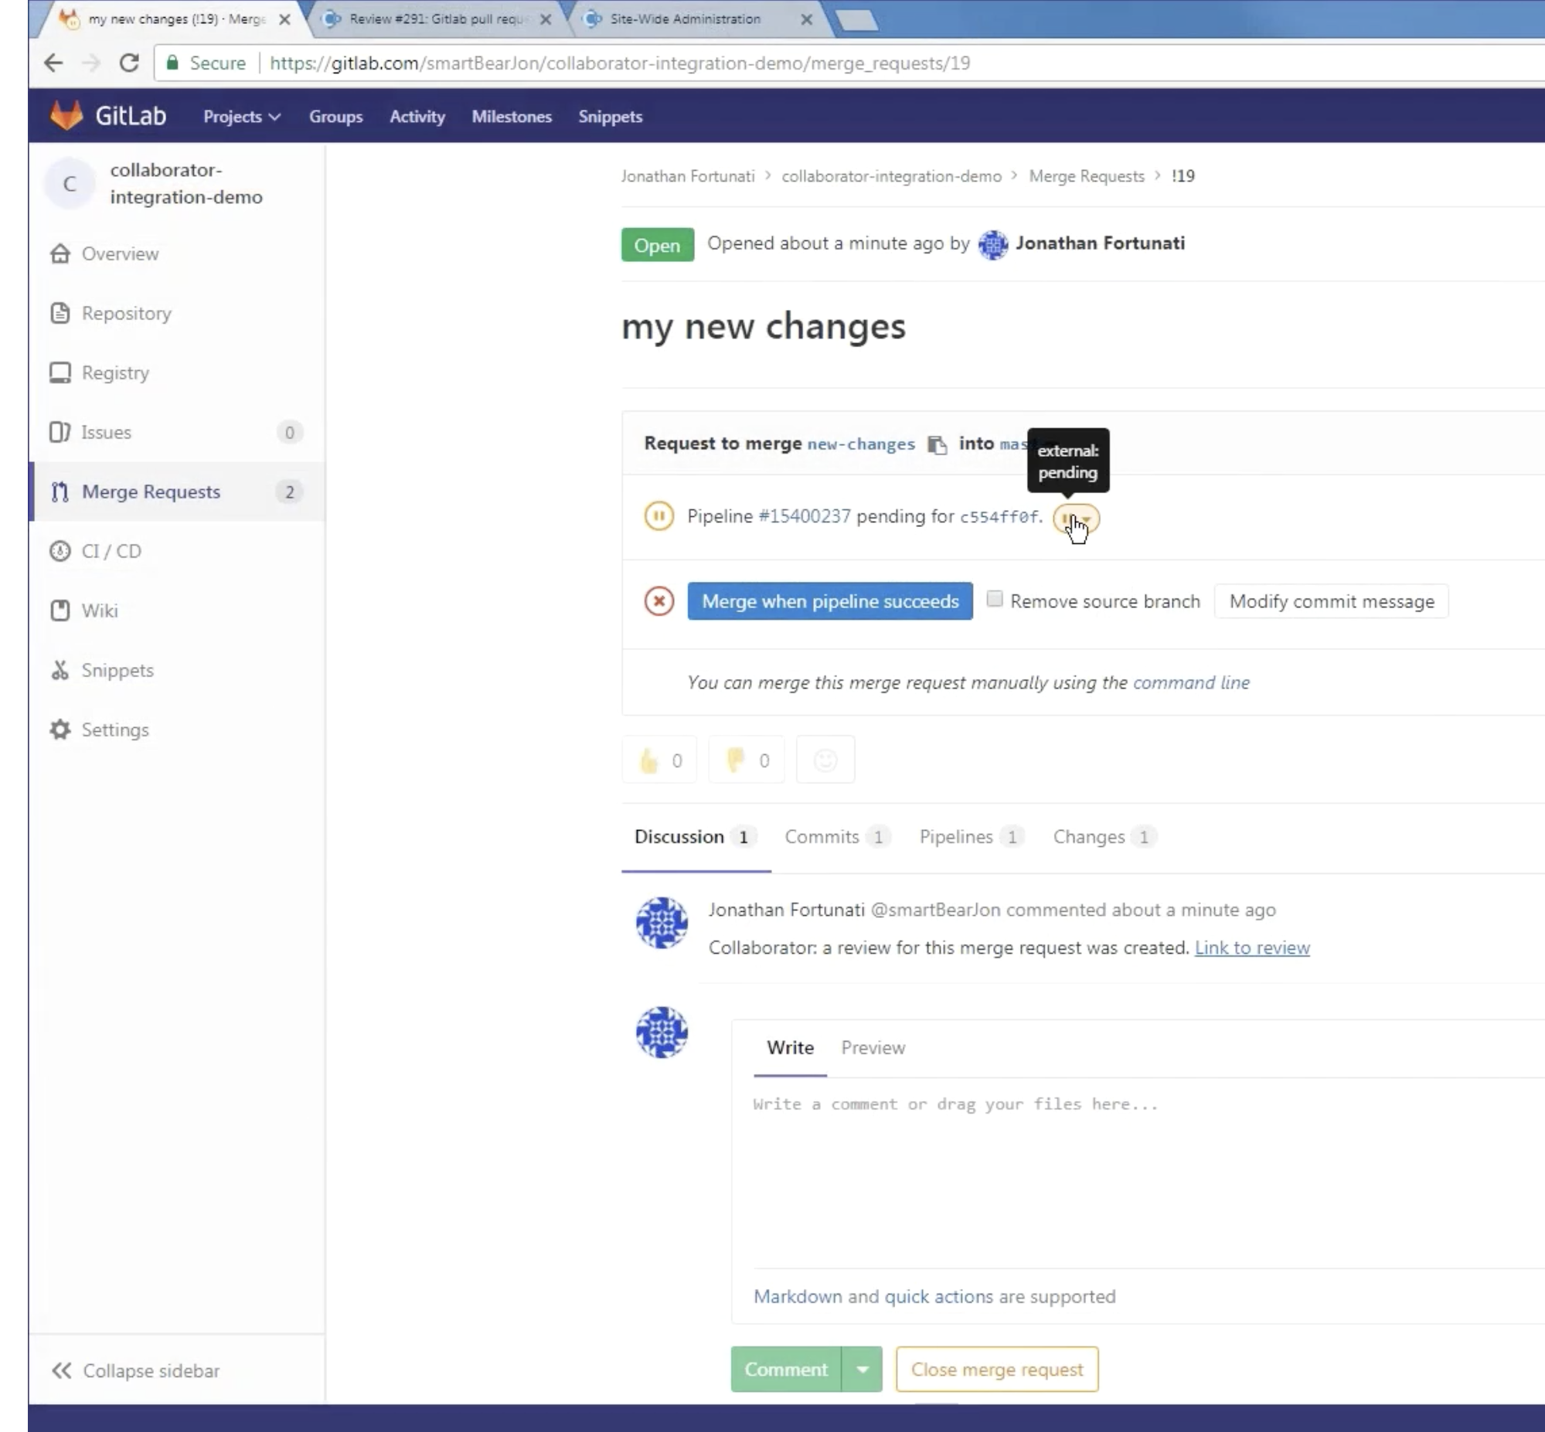Open the Repository file icon
The width and height of the screenshot is (1545, 1432).
(x=60, y=313)
